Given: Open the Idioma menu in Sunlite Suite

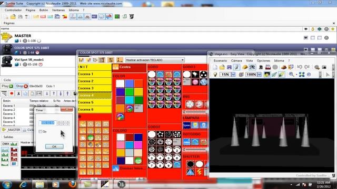Looking at the screenshot, I should pyautogui.click(x=74, y=10).
